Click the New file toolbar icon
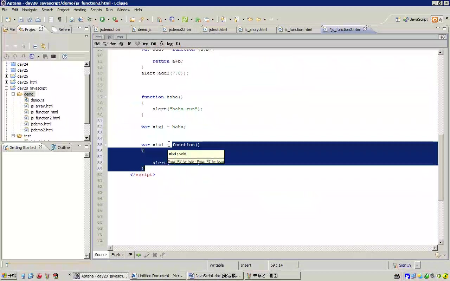450x281 pixels. pyautogui.click(x=8, y=20)
